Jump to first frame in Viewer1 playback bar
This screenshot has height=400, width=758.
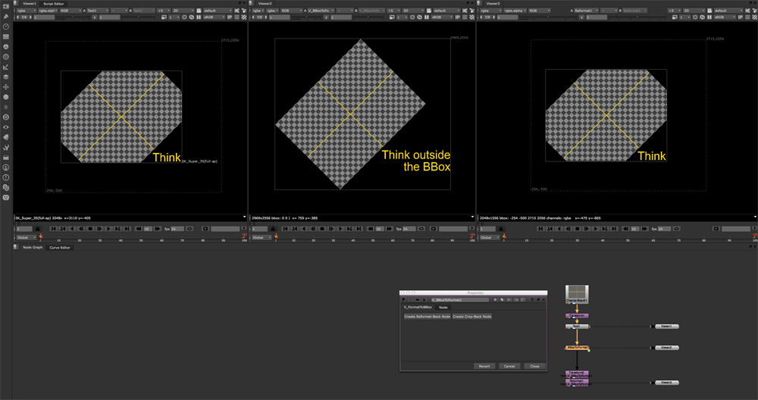coord(54,229)
